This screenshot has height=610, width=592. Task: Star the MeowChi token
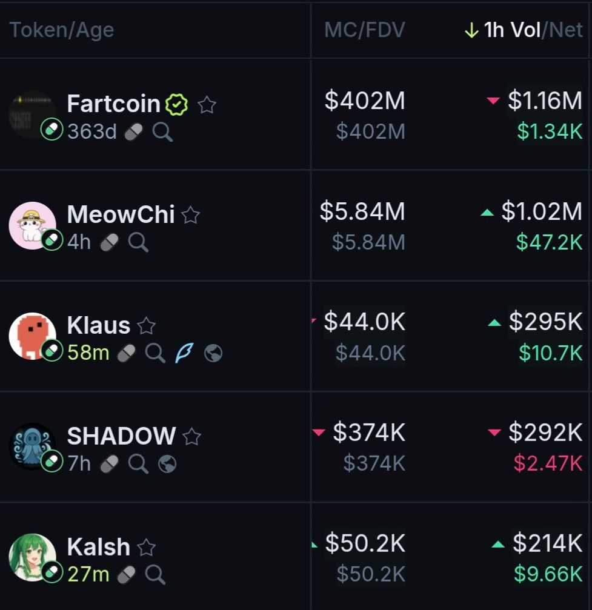[x=191, y=215]
